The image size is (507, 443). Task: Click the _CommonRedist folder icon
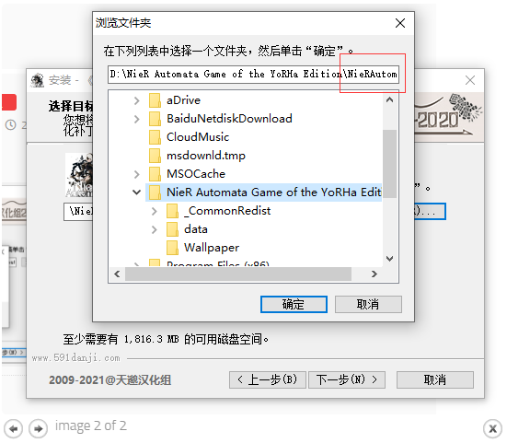[172, 211]
